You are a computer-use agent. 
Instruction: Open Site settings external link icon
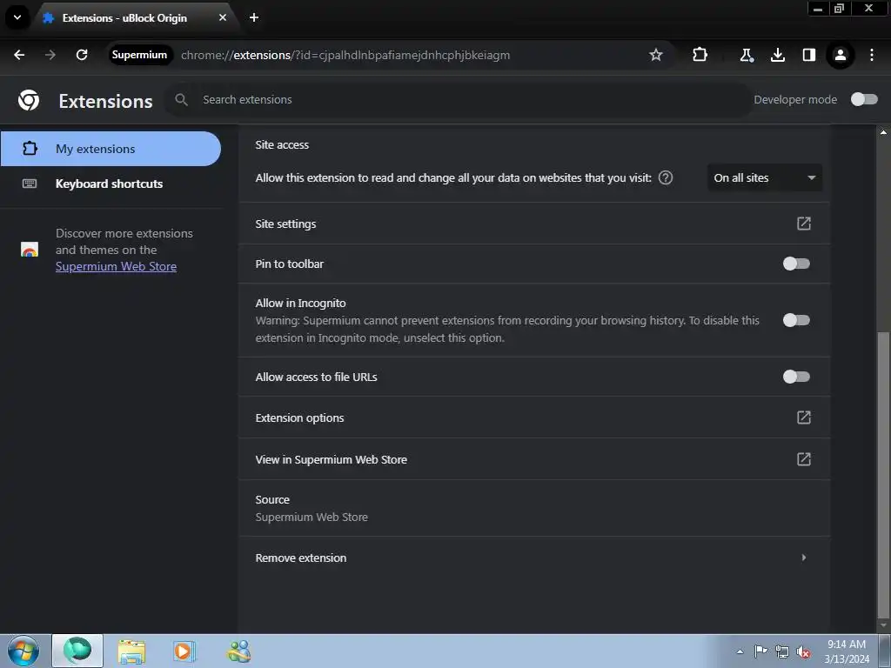[803, 224]
